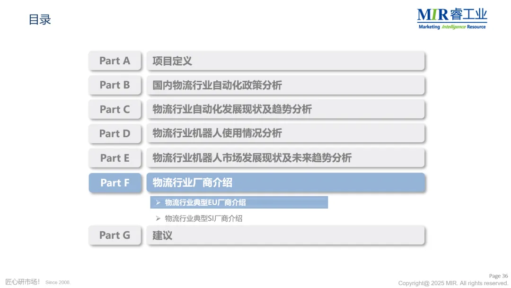Open 物流行业机器人市场发展现状及未来趋势分析 section
Viewport: 511px width, 288px height.
click(x=285, y=158)
